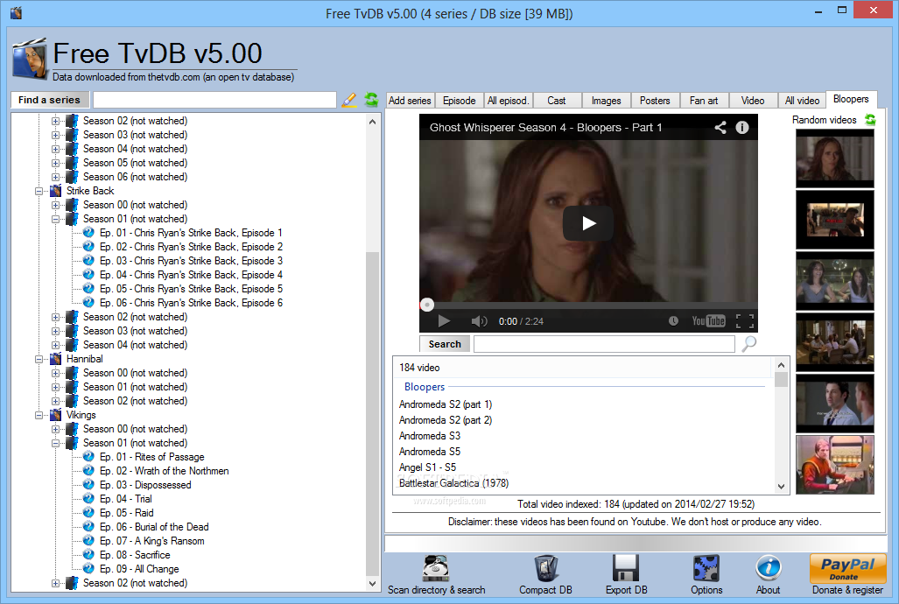The width and height of the screenshot is (899, 604).
Task: Select Ep. 02 - Wrath of the Northmen
Action: click(164, 471)
